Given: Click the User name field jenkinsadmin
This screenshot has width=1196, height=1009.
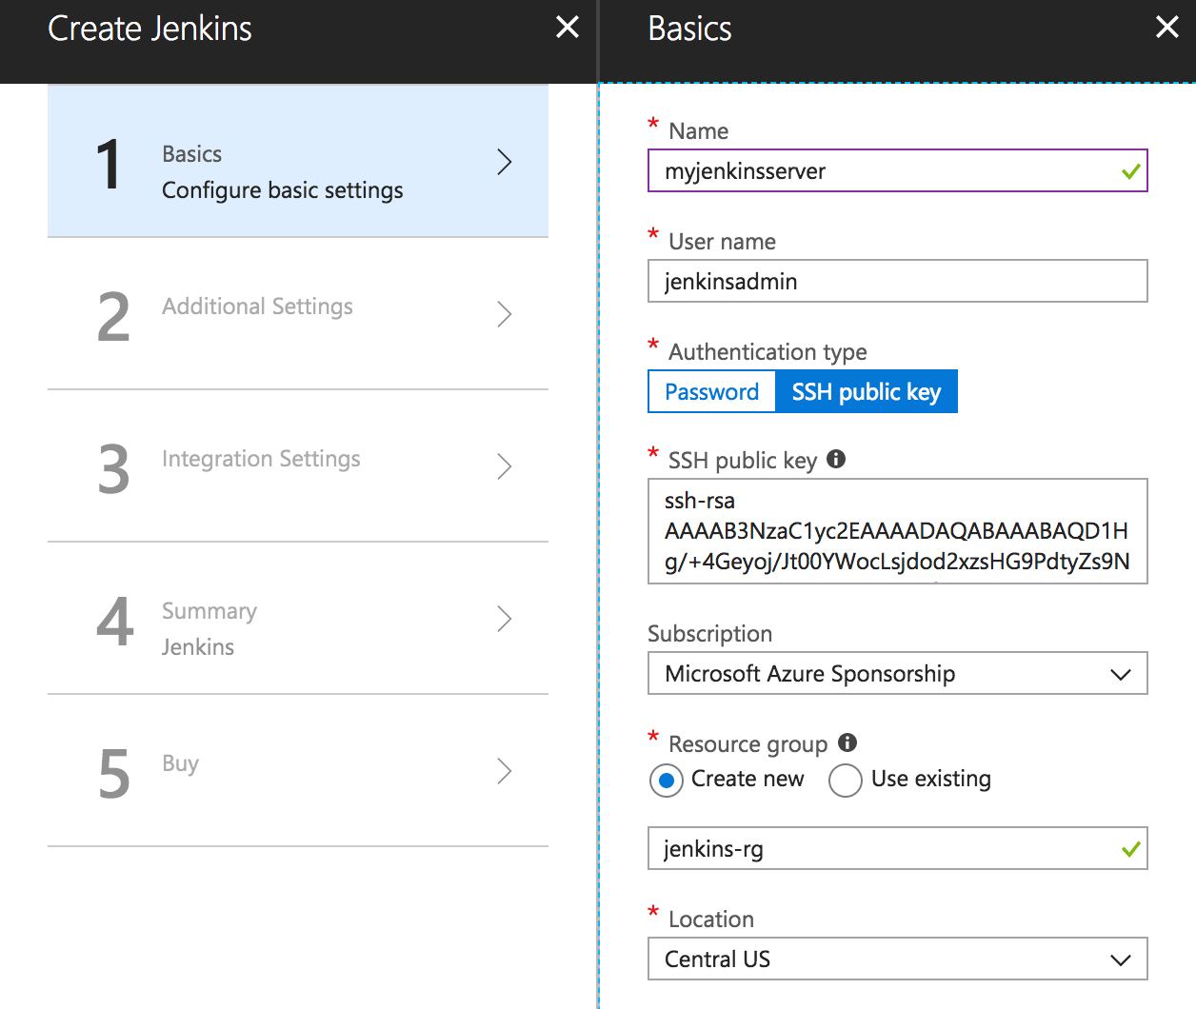Looking at the screenshot, I should tap(897, 281).
